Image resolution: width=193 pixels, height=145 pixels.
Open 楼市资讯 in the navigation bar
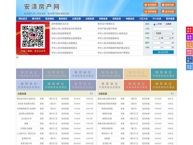coord(36,19)
